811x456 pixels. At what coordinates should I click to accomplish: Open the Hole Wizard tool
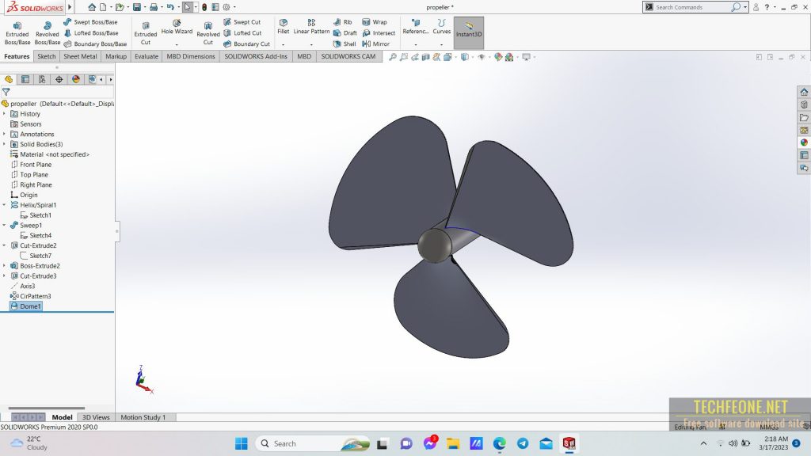point(177,28)
